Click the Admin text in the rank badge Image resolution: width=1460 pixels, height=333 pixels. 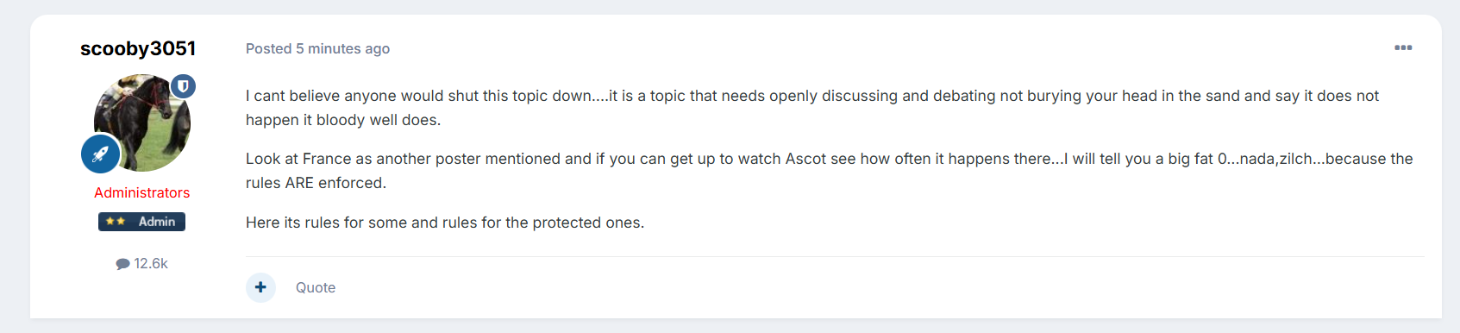pyautogui.click(x=157, y=222)
